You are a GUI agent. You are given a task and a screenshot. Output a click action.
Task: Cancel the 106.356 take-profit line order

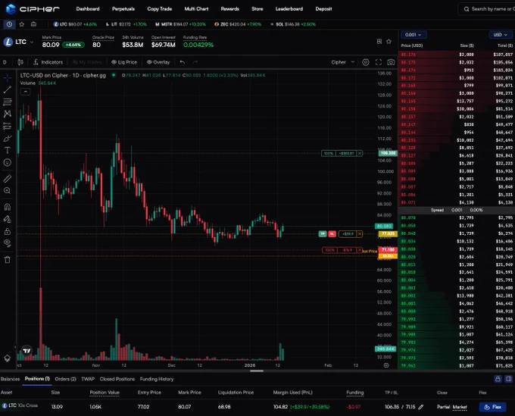tap(360, 153)
